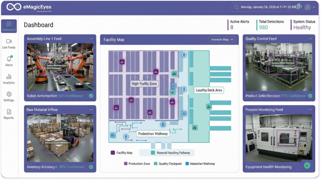
Task: Open the options menu on Raw Material Inflow feed
Action: 91,109
